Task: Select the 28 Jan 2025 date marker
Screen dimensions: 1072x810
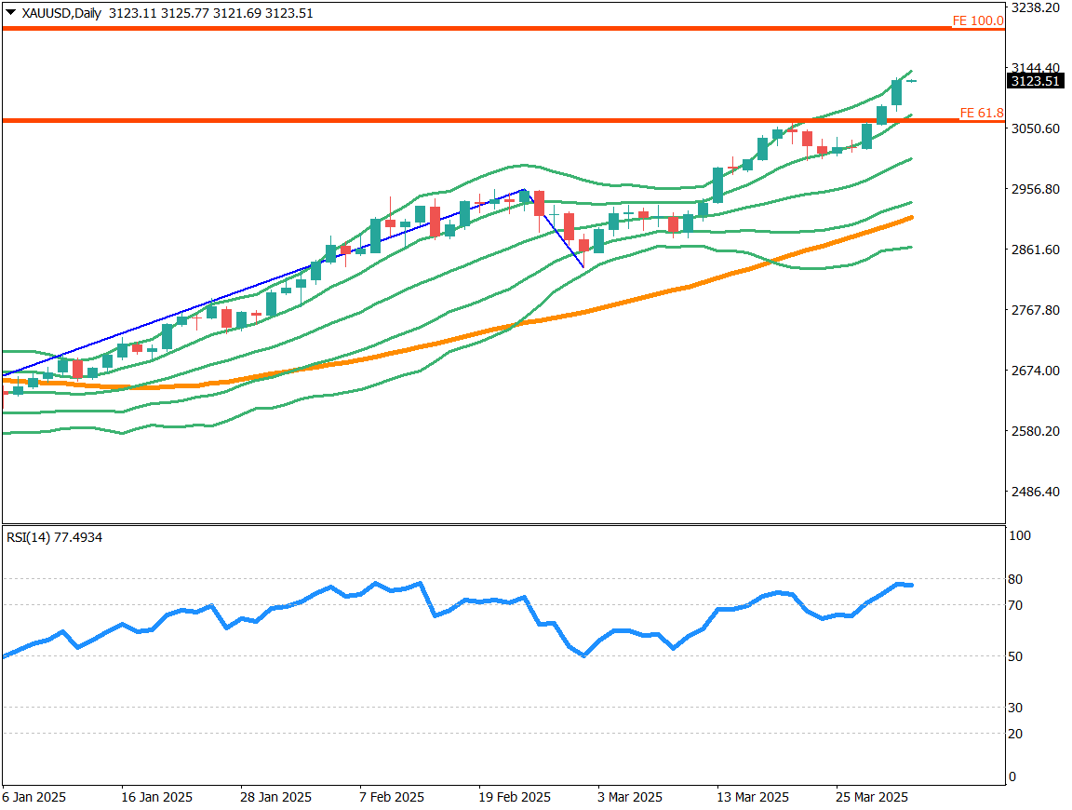Action: pyautogui.click(x=276, y=798)
